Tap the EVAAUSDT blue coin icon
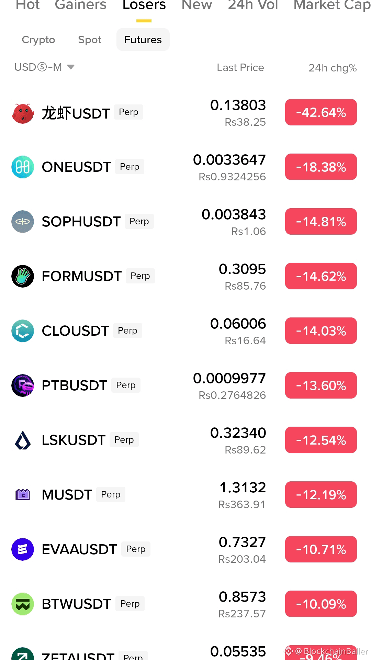371x660 pixels. [x=23, y=549]
